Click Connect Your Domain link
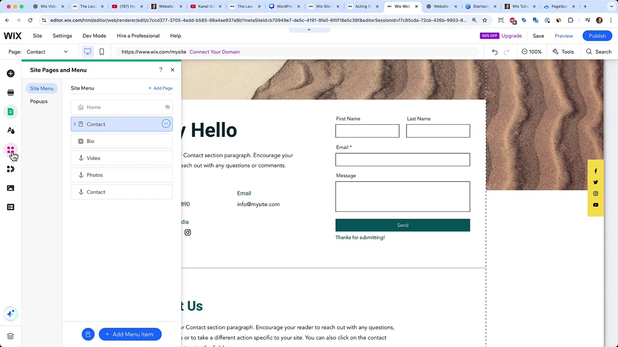The image size is (618, 347). (x=214, y=52)
